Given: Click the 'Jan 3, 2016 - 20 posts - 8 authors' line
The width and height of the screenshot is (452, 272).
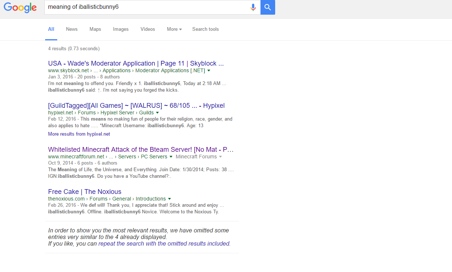Looking at the screenshot, I should click(84, 77).
